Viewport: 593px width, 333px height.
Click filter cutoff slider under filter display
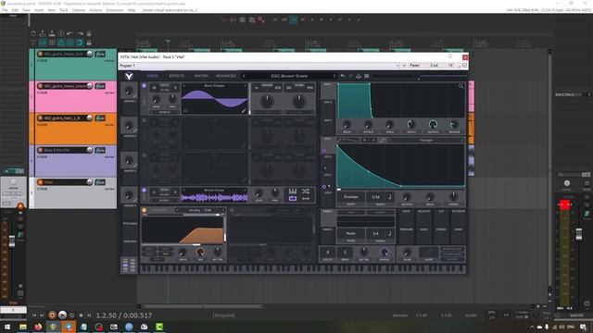183,244
